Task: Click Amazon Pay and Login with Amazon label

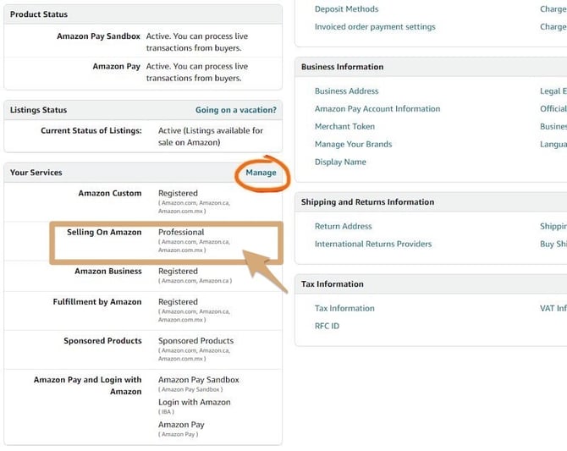Action: click(x=87, y=386)
